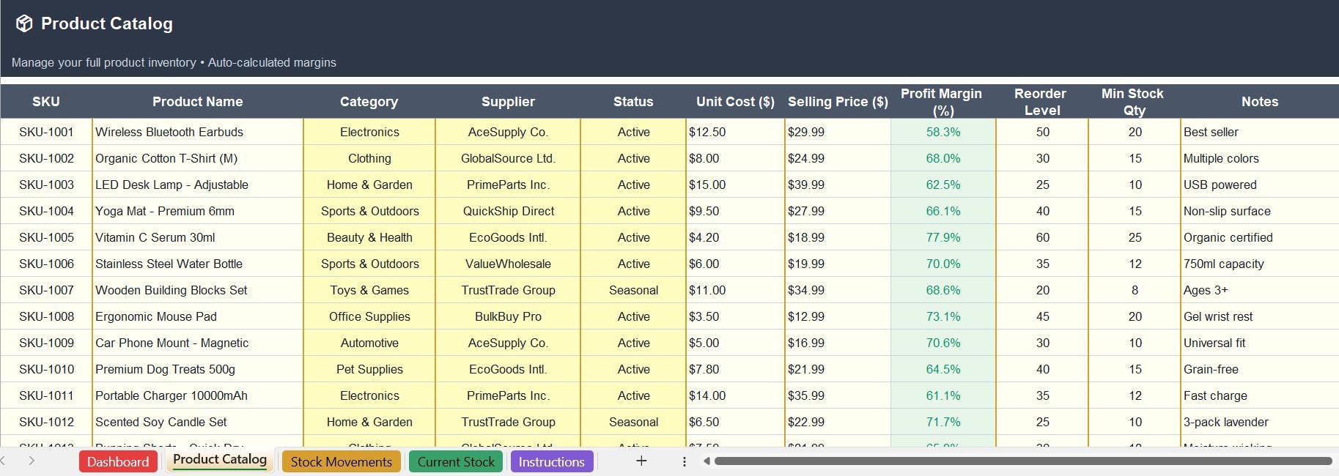This screenshot has width=1339, height=476.
Task: Select the Product Catalog sheet tab
Action: pyautogui.click(x=220, y=459)
